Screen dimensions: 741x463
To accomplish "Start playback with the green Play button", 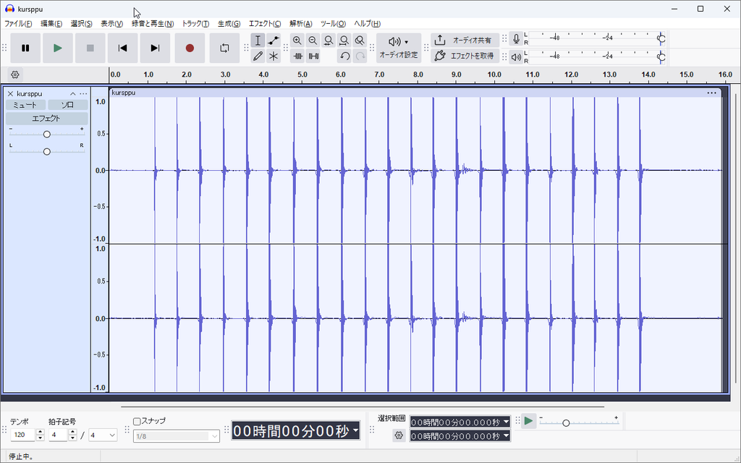I will (x=58, y=48).
